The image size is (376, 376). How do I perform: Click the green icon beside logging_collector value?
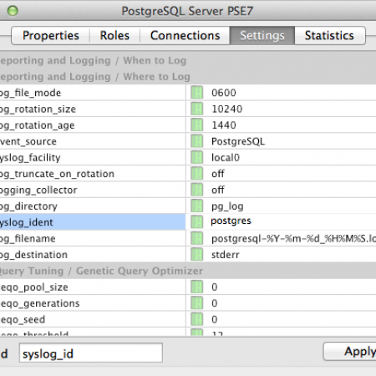point(197,190)
